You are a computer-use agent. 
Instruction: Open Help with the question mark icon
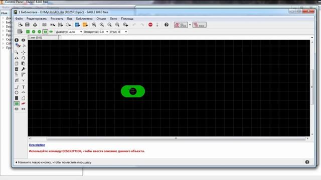tap(167, 24)
